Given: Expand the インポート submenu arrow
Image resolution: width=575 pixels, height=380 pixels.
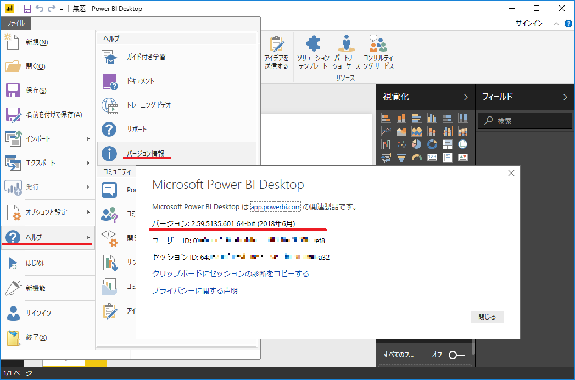Looking at the screenshot, I should click(x=88, y=138).
